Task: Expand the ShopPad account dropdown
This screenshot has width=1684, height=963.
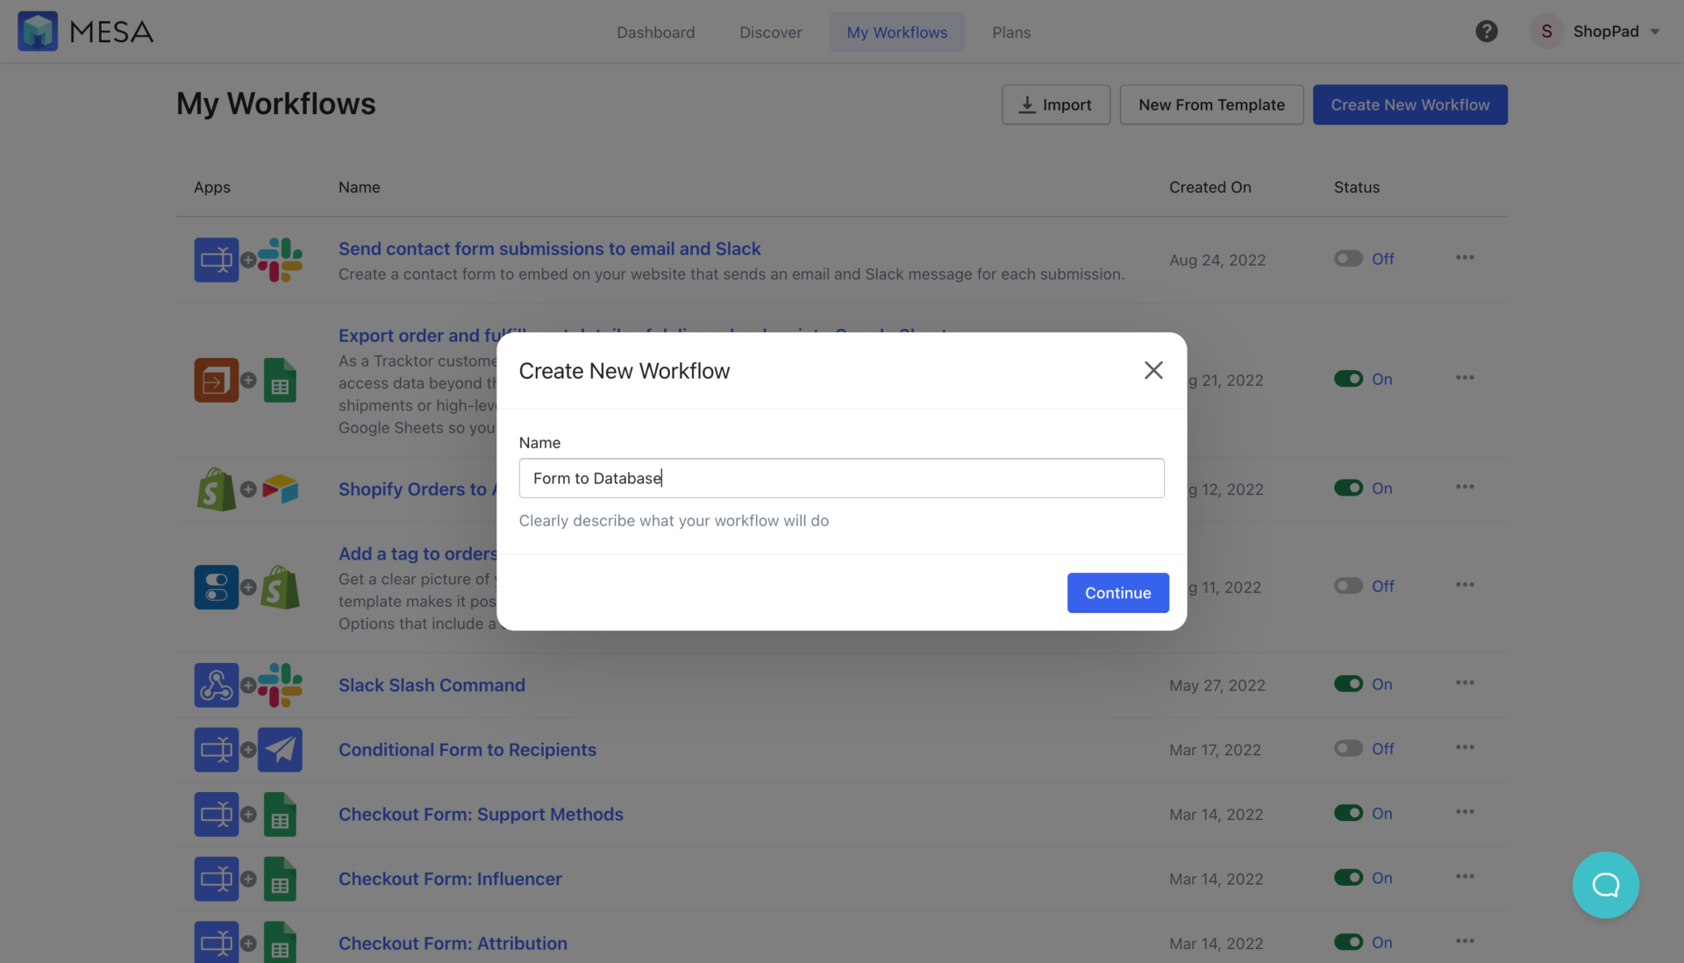Action: click(1654, 32)
